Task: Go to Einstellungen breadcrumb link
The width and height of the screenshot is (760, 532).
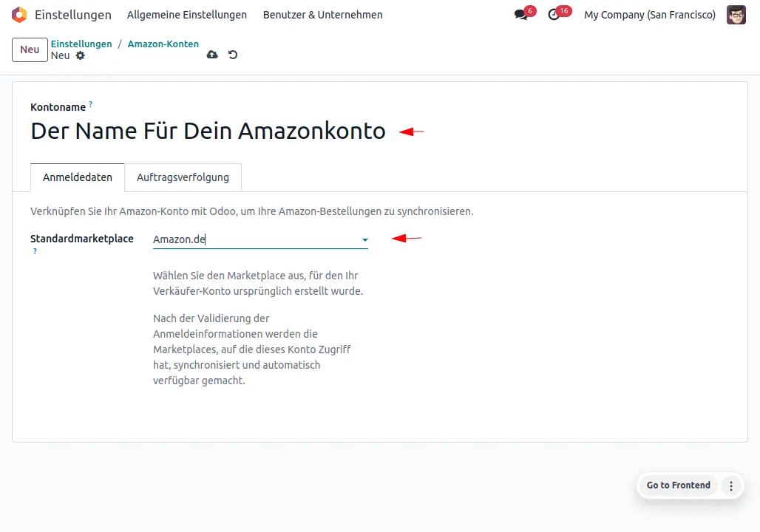Action: coord(81,44)
